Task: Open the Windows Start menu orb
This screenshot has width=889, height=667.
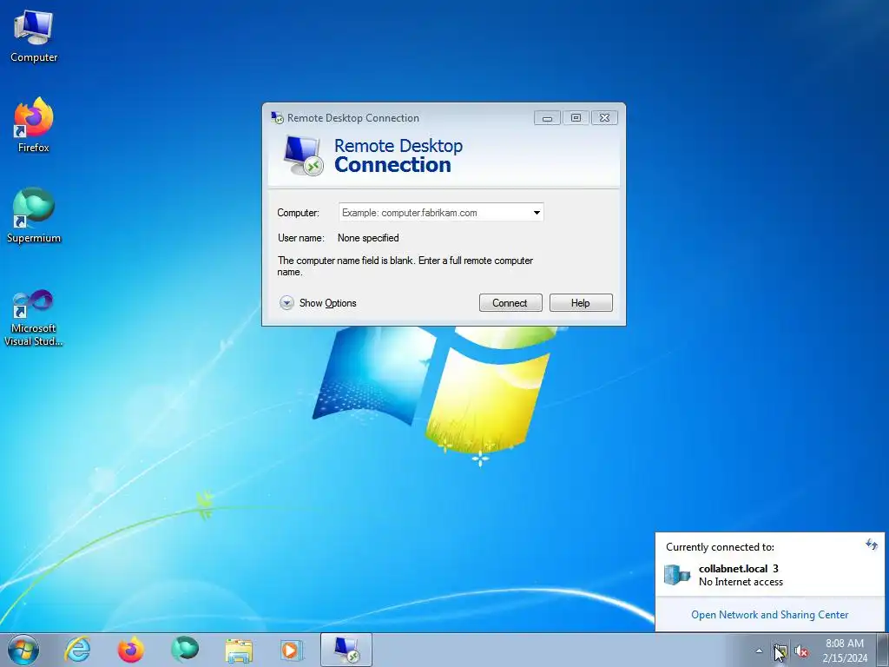Action: (23, 650)
